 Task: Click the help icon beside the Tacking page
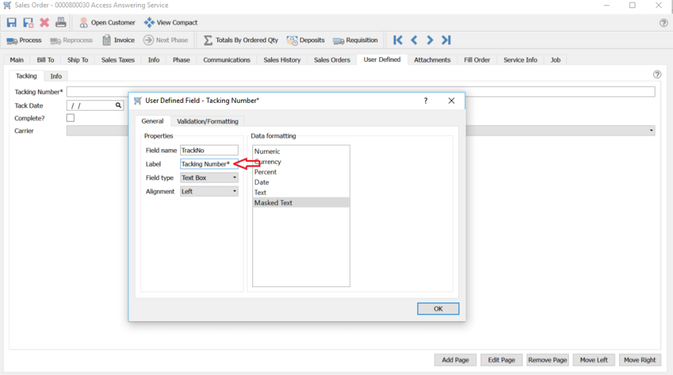[657, 75]
